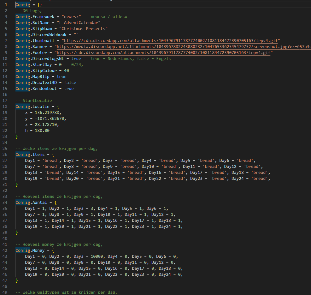Click the 10000 value in Config.Money

[x=97, y=256]
